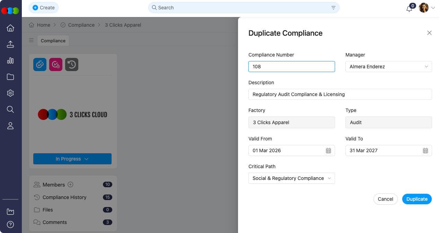Screen dimensions: 439x233
Task: Select the Search icon in the sidebar
Action: 10,109
